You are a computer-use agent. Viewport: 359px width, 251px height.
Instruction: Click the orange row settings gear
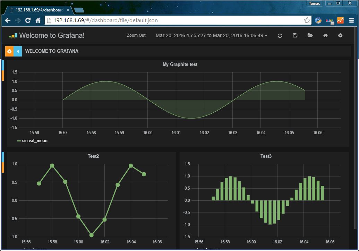pos(9,51)
